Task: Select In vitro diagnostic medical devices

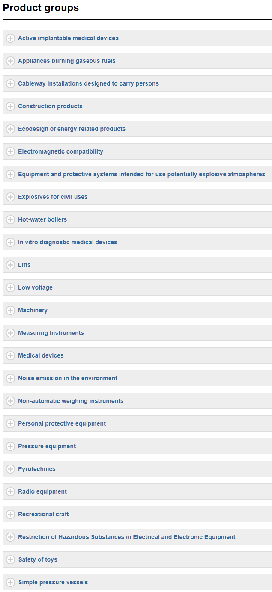Action: [x=67, y=242]
